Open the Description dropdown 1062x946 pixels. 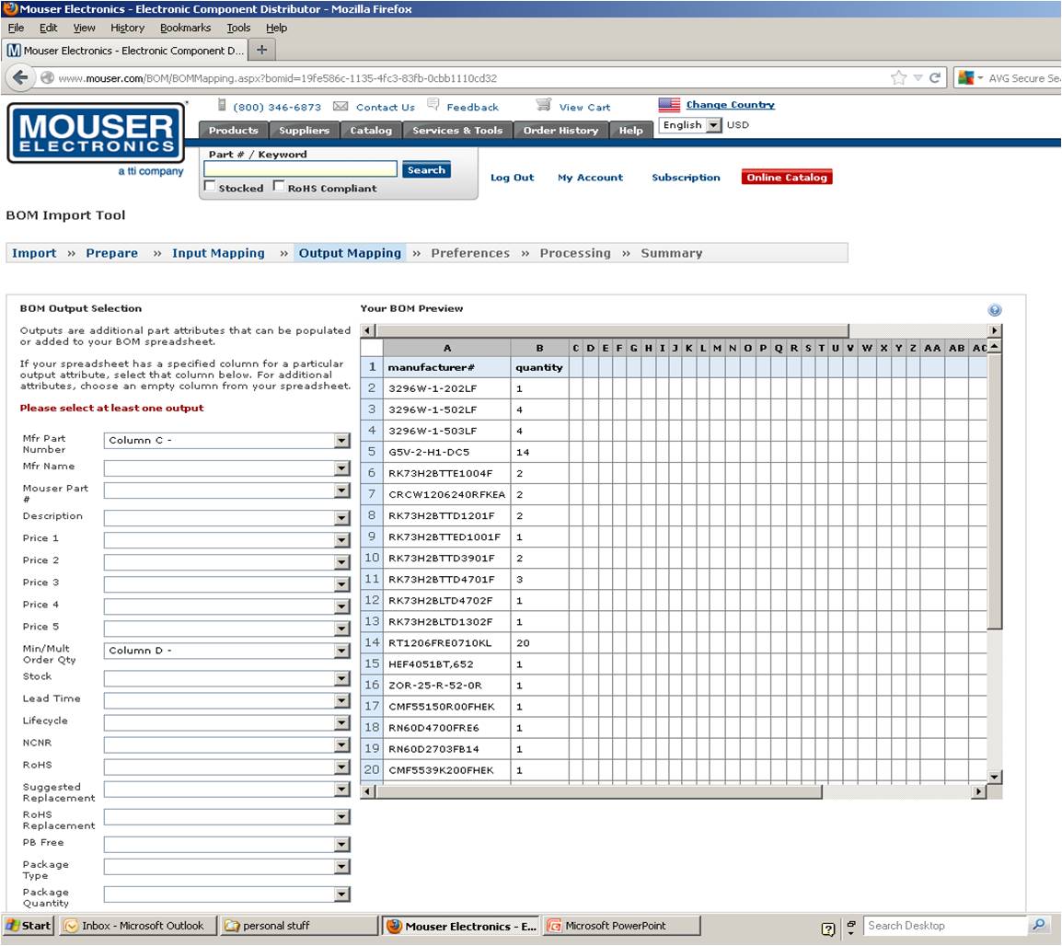click(x=227, y=518)
